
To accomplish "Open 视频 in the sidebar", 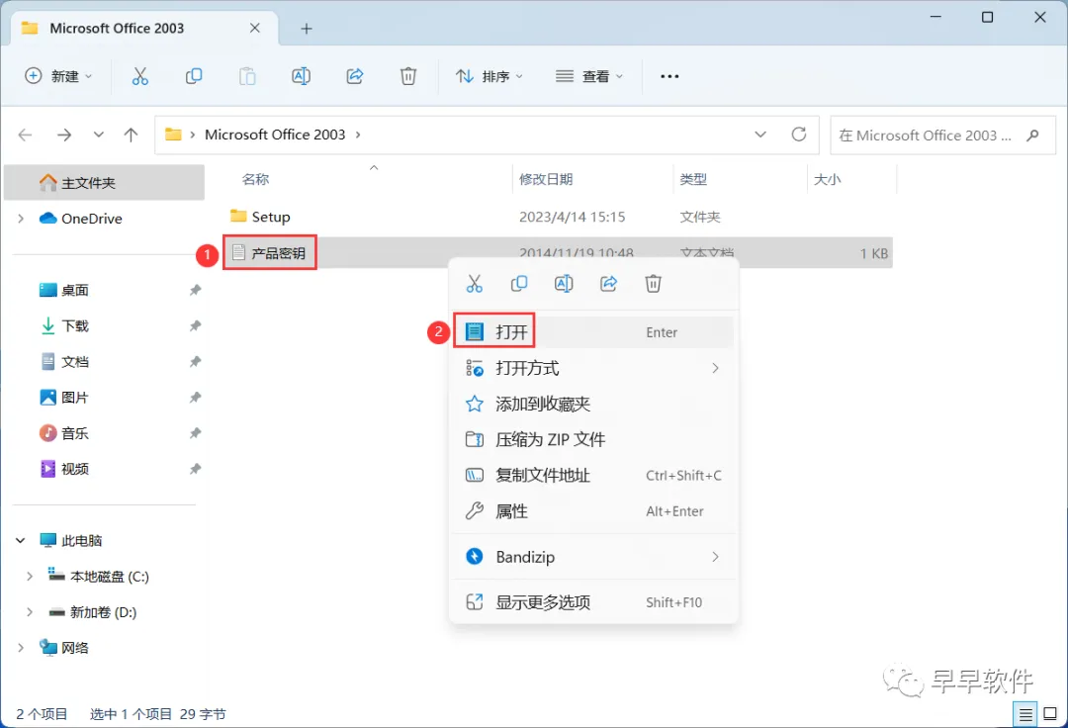I will [75, 469].
